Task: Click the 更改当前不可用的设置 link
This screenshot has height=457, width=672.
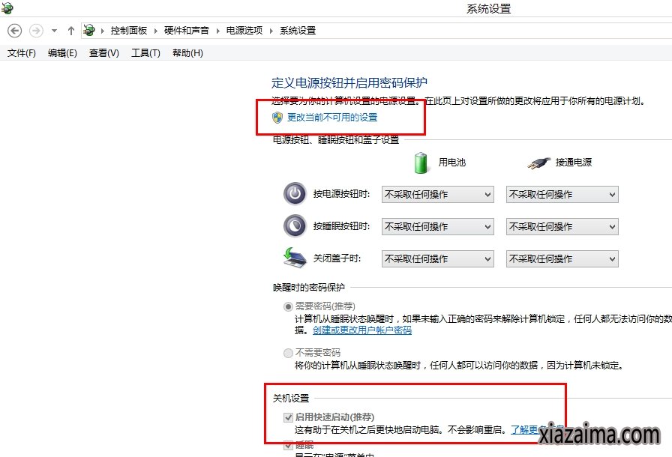Action: [332, 118]
